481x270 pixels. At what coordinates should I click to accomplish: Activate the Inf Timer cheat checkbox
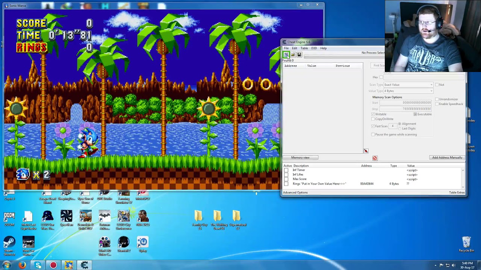point(286,170)
